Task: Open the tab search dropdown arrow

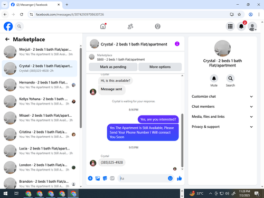Action: (x=5, y=5)
